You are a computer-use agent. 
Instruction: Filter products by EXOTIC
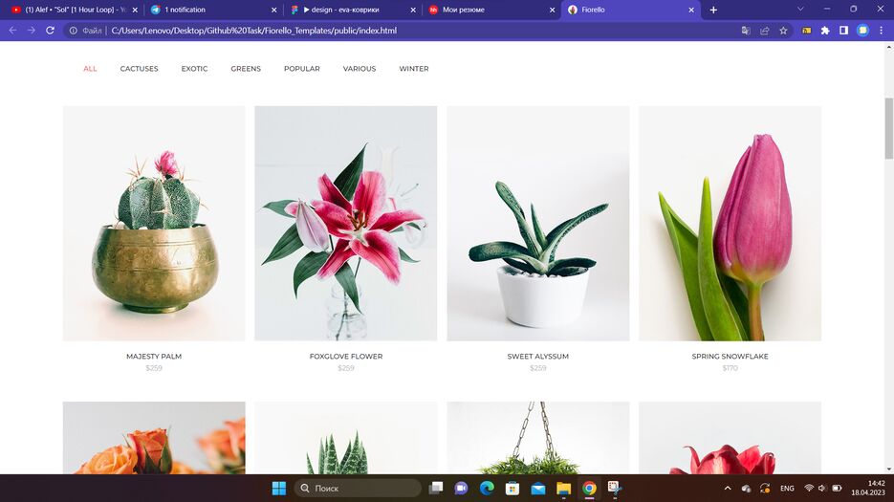tap(194, 69)
